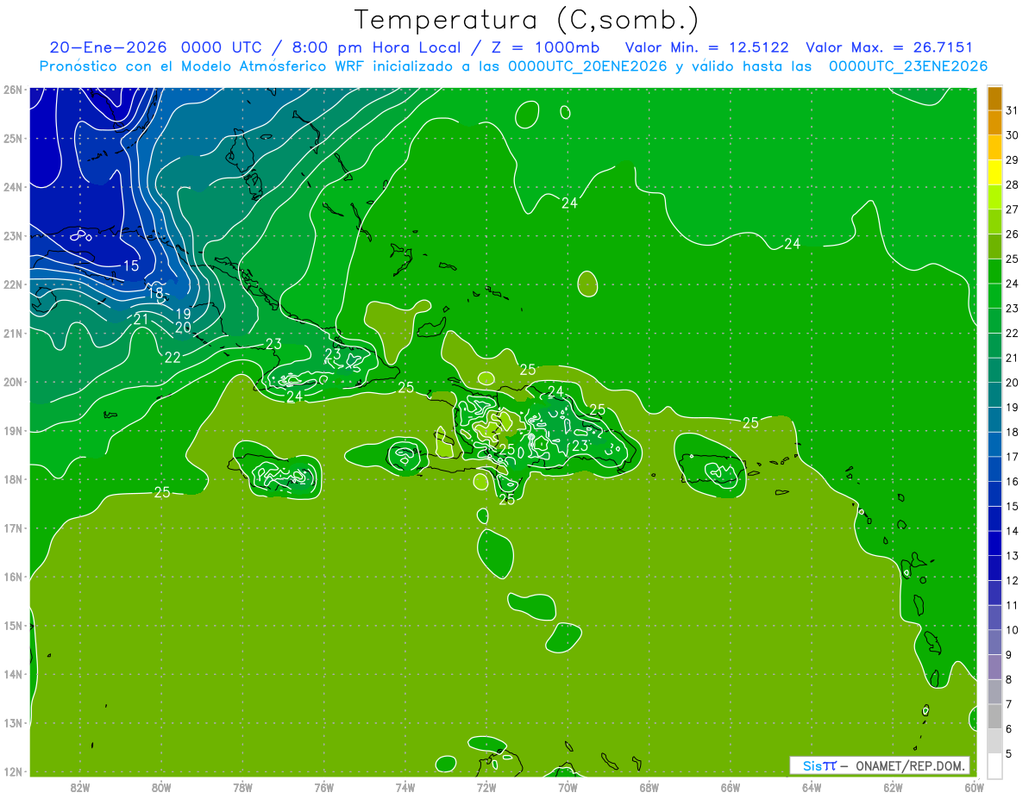1035x799 pixels.
Task: Click the color scale value "31"
Action: click(x=1012, y=110)
